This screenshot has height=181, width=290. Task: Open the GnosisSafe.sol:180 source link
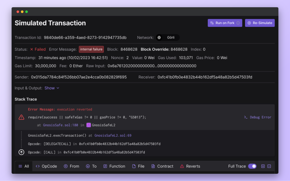pos(61,125)
